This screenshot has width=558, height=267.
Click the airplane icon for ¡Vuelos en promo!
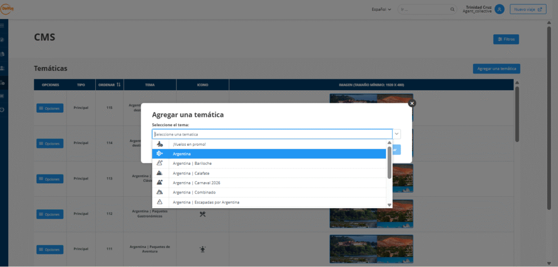point(160,144)
